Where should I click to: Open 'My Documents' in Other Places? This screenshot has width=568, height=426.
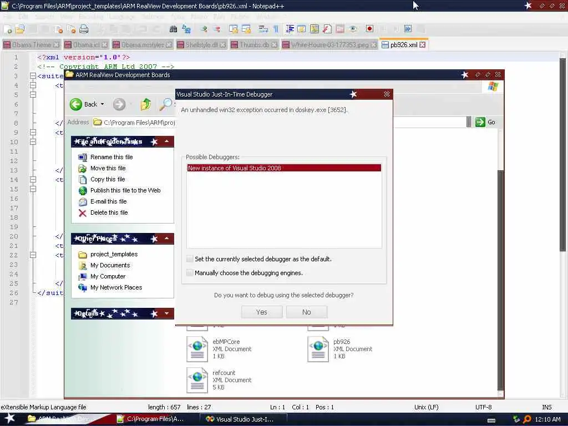click(x=110, y=265)
